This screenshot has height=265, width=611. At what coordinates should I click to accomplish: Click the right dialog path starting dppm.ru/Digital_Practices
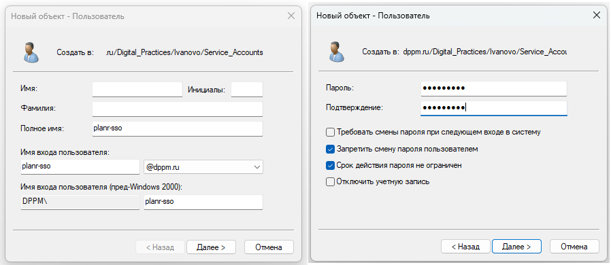[484, 52]
